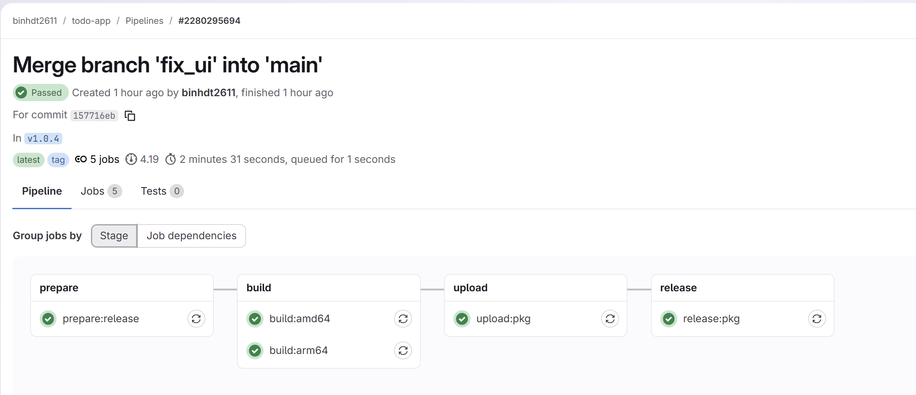This screenshot has height=395, width=916.
Task: Retry the release:pkg job
Action: (x=817, y=319)
